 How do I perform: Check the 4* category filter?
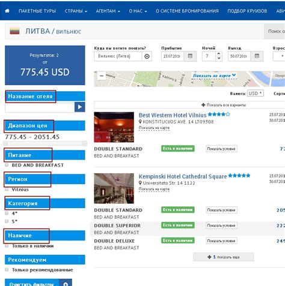7,213
